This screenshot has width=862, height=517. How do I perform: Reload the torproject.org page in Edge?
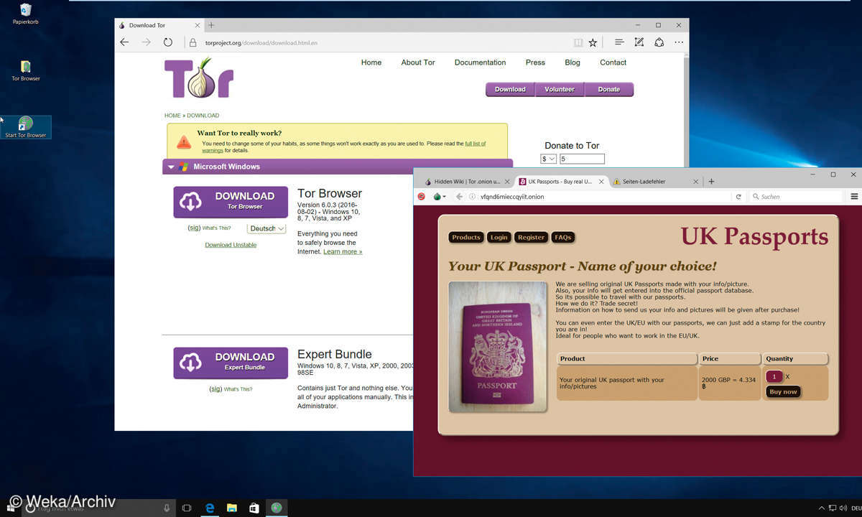click(167, 42)
